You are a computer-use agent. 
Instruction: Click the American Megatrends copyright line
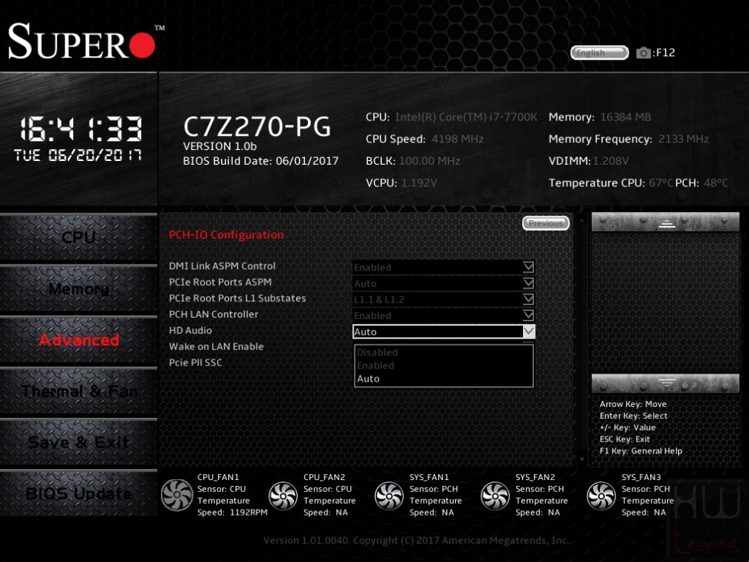click(x=416, y=541)
